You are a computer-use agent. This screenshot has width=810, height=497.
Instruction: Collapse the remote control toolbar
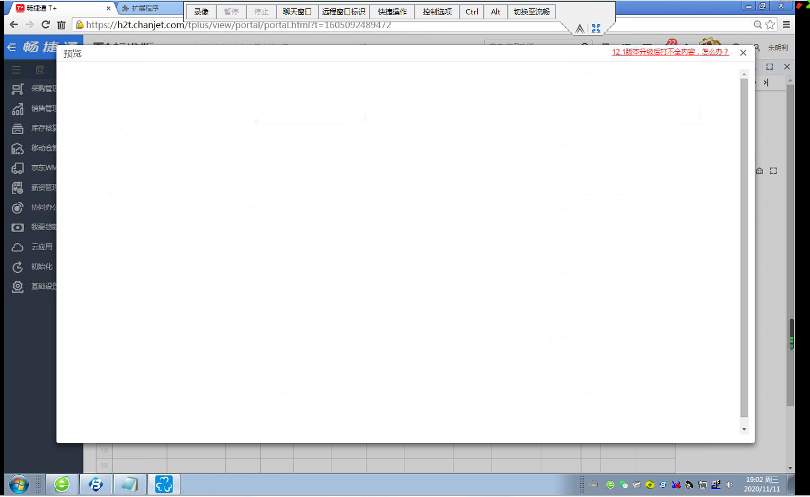580,28
